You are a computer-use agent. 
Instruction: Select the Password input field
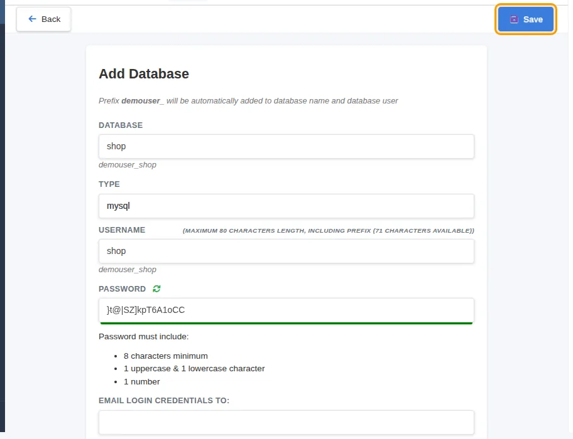point(286,310)
